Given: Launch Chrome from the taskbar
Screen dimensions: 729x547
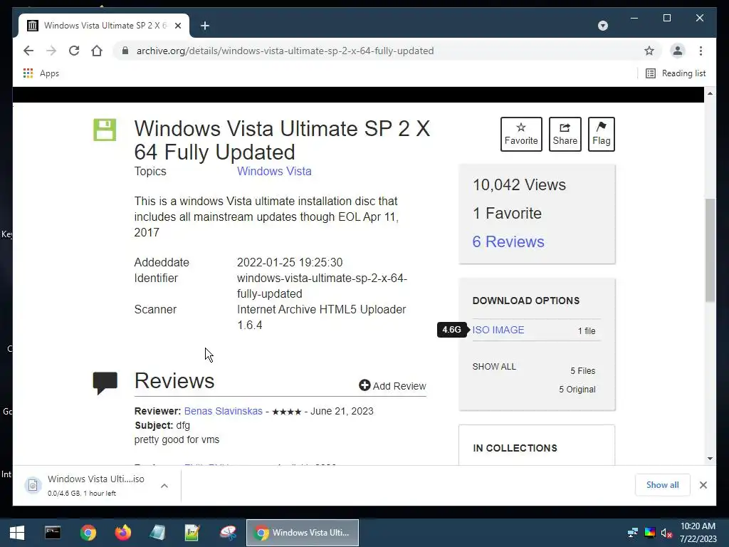Looking at the screenshot, I should click(88, 533).
